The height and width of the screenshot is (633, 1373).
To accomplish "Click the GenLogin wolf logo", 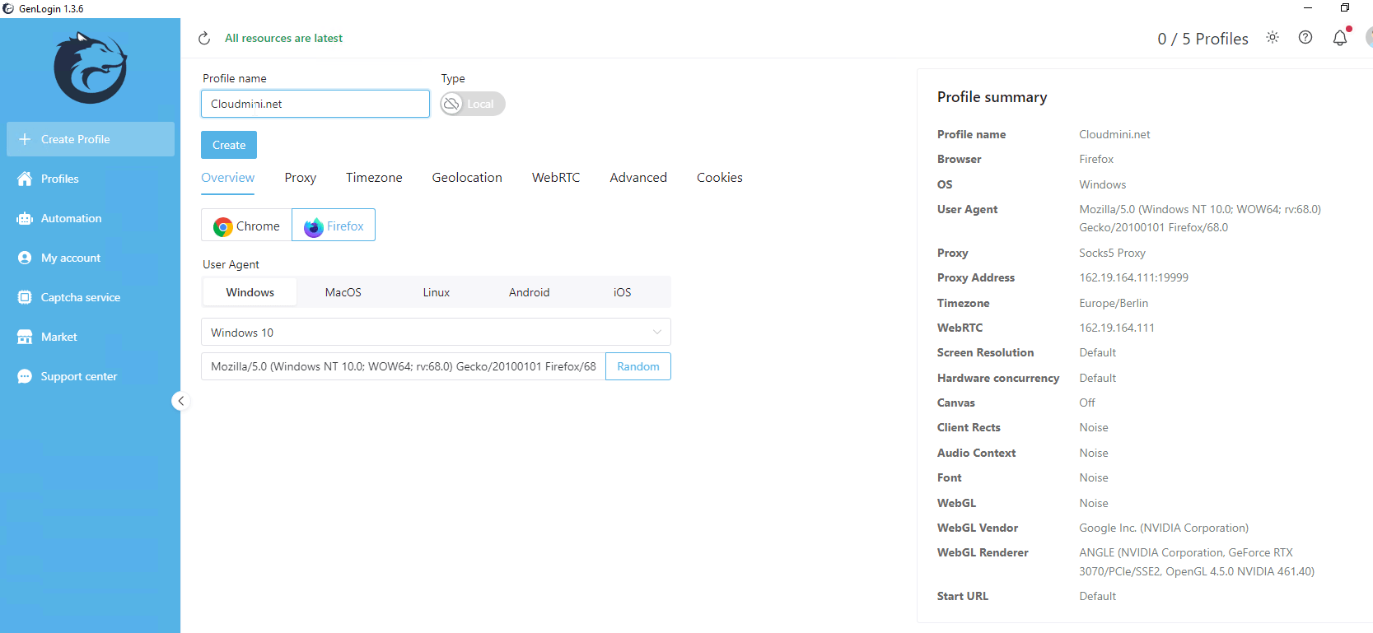I will pyautogui.click(x=91, y=67).
